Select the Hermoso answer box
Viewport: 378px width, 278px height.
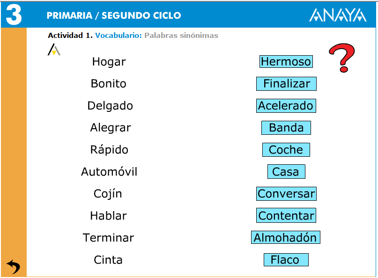(x=286, y=61)
